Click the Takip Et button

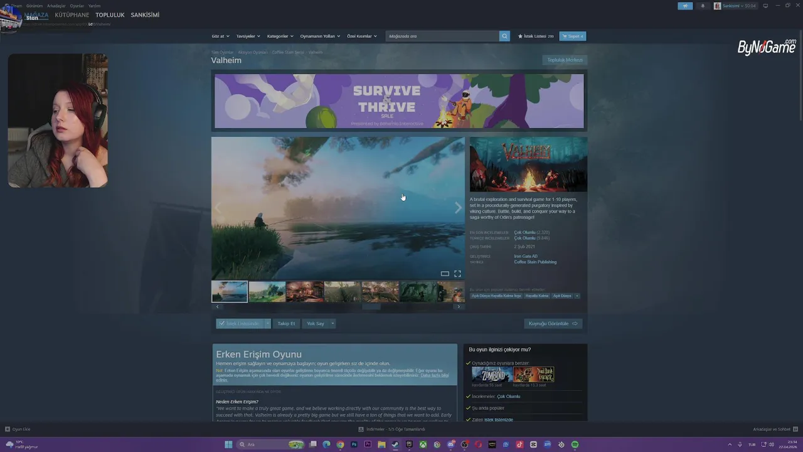tap(286, 323)
